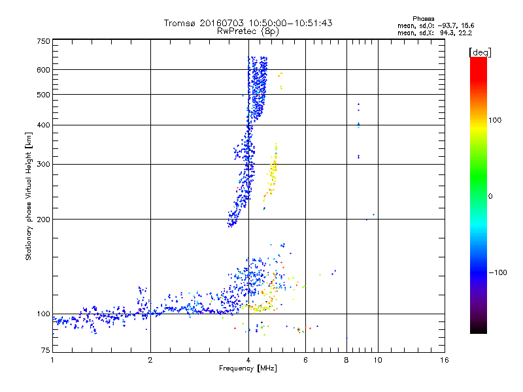Click the y-axis tick label '400'
This screenshot has height=392, width=523.
click(x=44, y=125)
